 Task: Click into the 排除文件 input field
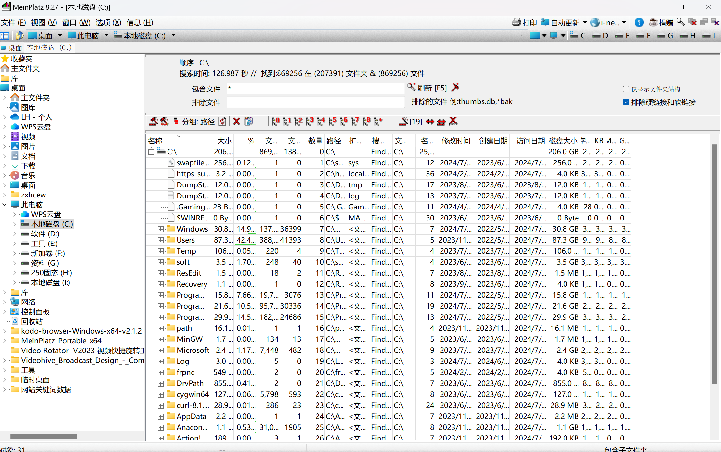coord(315,102)
